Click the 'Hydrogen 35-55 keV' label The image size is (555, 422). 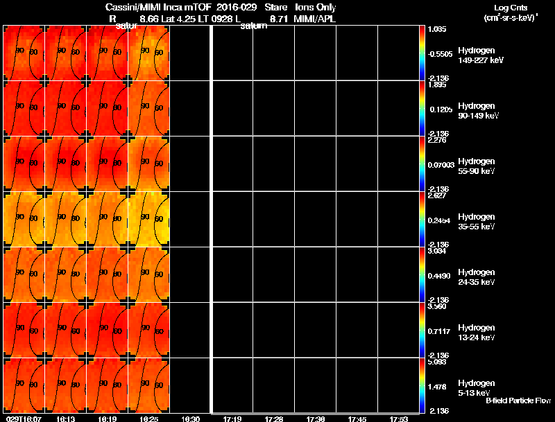[x=477, y=222]
